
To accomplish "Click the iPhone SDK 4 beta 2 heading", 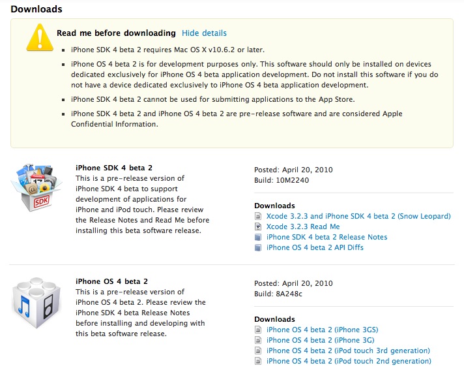I will 114,168.
